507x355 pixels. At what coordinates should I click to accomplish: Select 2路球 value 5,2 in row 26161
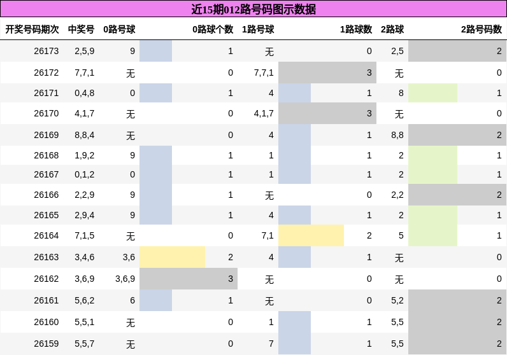(x=397, y=300)
